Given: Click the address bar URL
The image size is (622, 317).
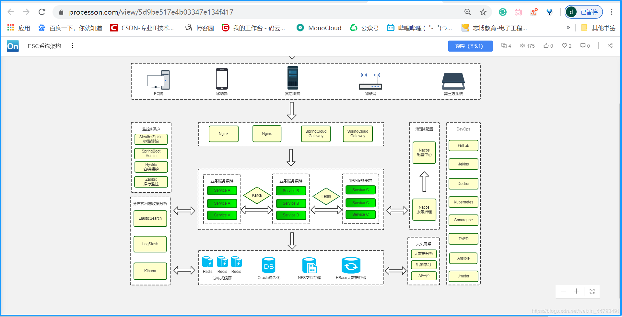Looking at the screenshot, I should click(151, 12).
